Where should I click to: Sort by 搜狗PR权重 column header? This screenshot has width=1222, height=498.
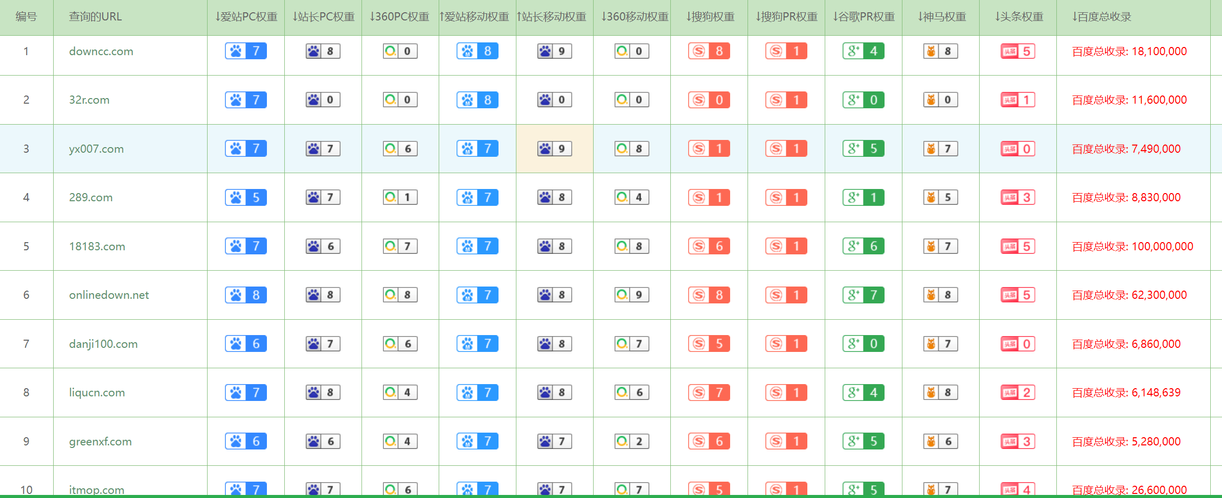(x=786, y=17)
